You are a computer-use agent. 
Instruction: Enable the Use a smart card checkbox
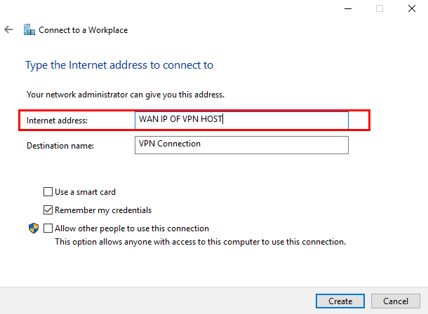(x=48, y=191)
